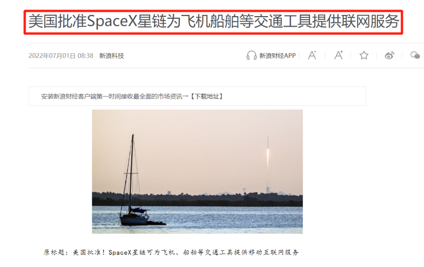Click the word SpaceX in the headline
424x267 pixels.
(112, 22)
